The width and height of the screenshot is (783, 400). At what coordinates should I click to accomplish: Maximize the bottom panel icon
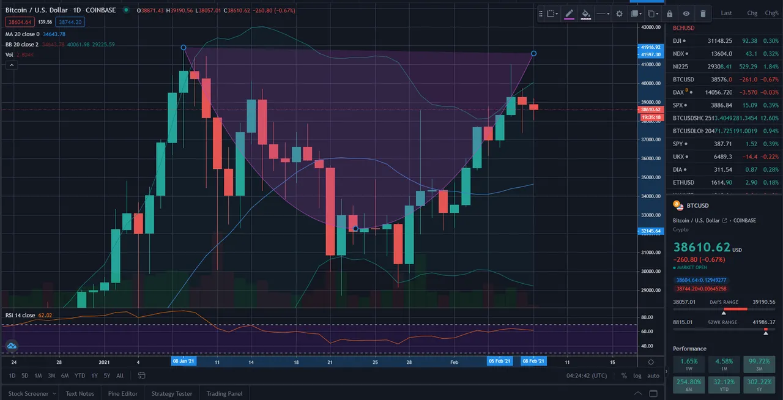(x=655, y=393)
